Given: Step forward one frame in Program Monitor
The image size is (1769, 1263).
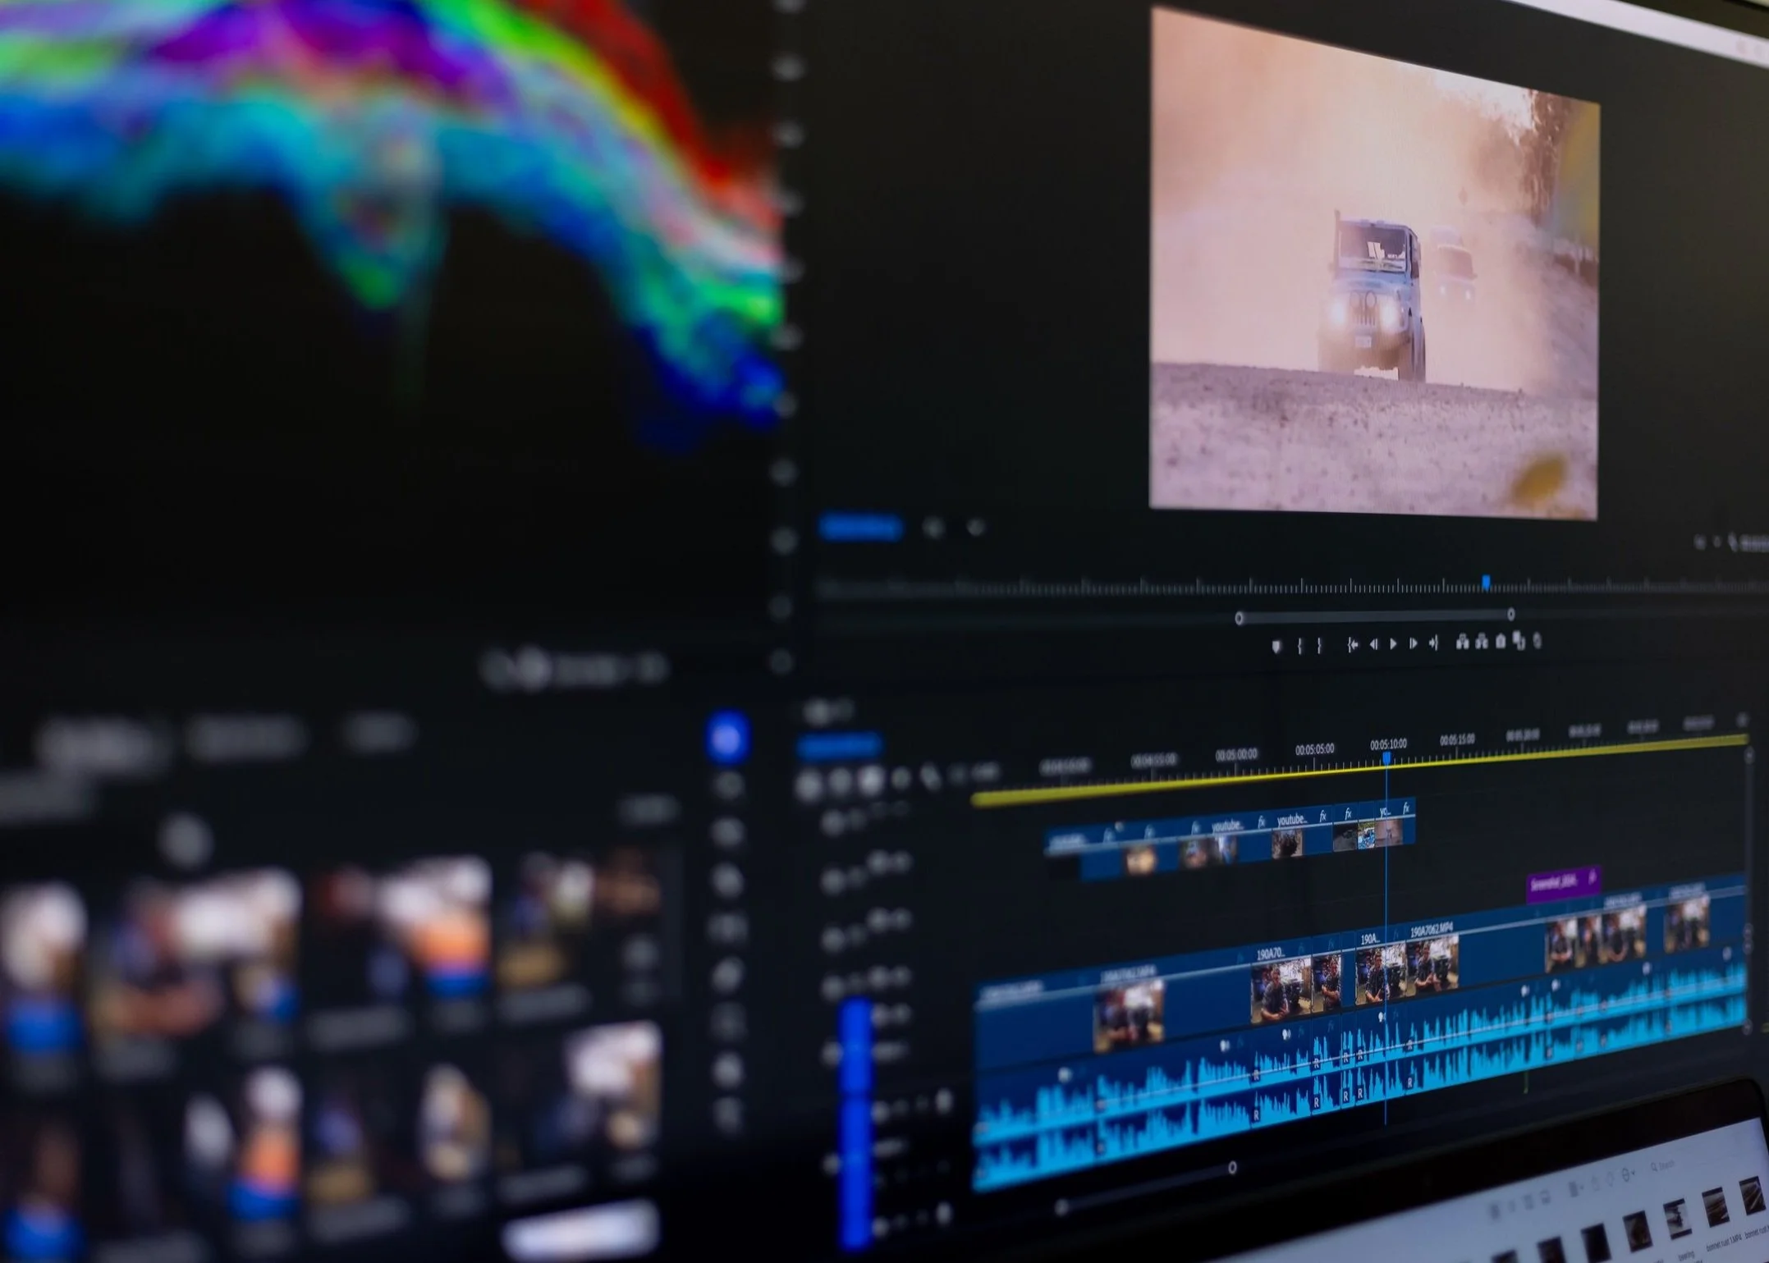Looking at the screenshot, I should pyautogui.click(x=1413, y=644).
